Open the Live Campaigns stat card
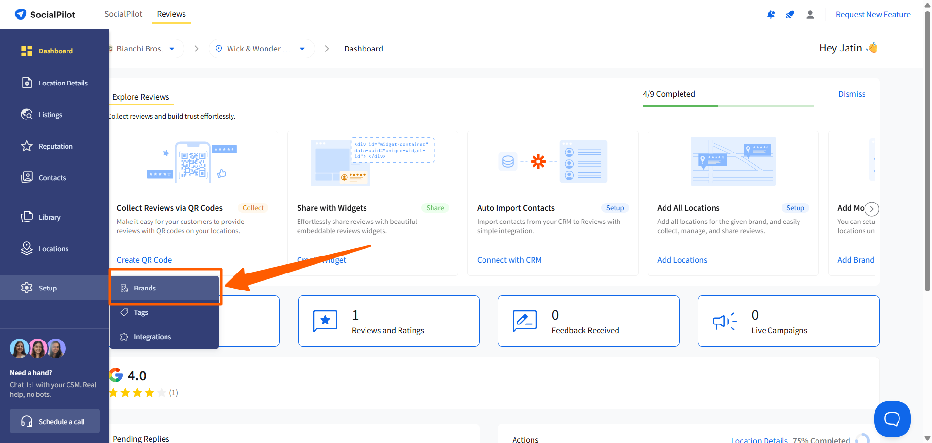Screen dimensions: 932x443 [788, 321]
